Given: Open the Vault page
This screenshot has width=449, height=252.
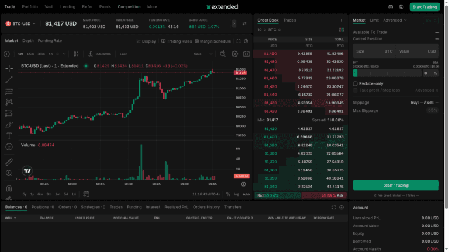Looking at the screenshot, I should pyautogui.click(x=49, y=7).
